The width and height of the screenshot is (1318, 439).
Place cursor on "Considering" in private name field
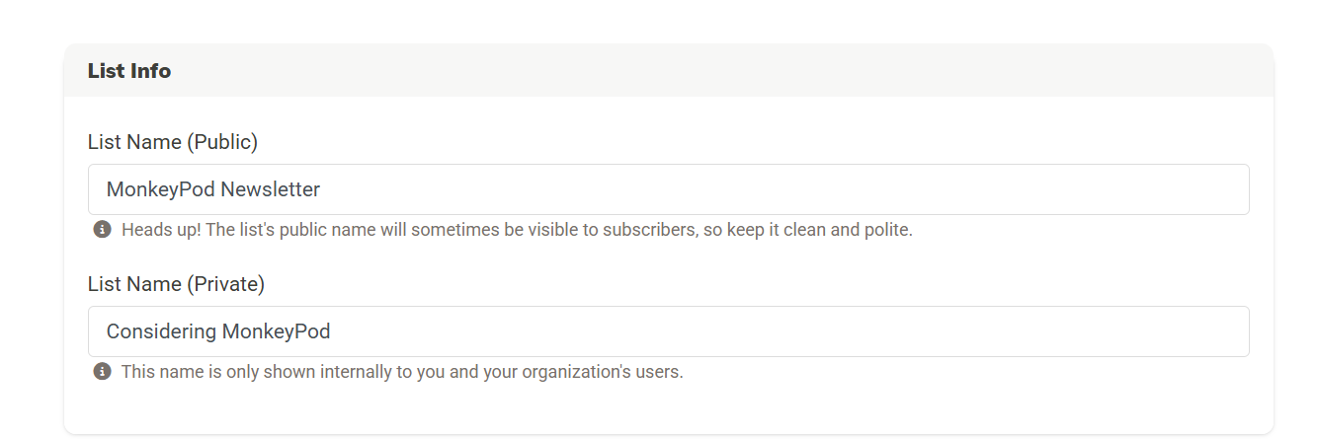(161, 331)
